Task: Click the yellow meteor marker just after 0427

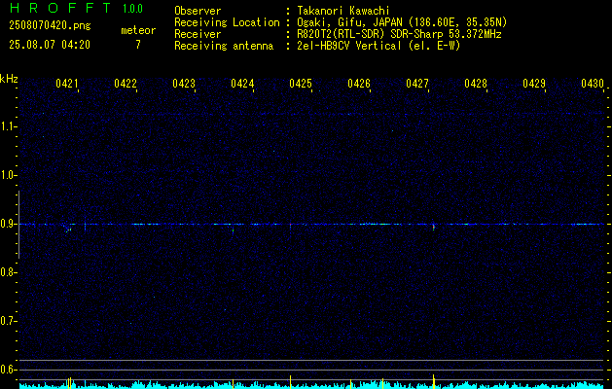Action: (434, 381)
